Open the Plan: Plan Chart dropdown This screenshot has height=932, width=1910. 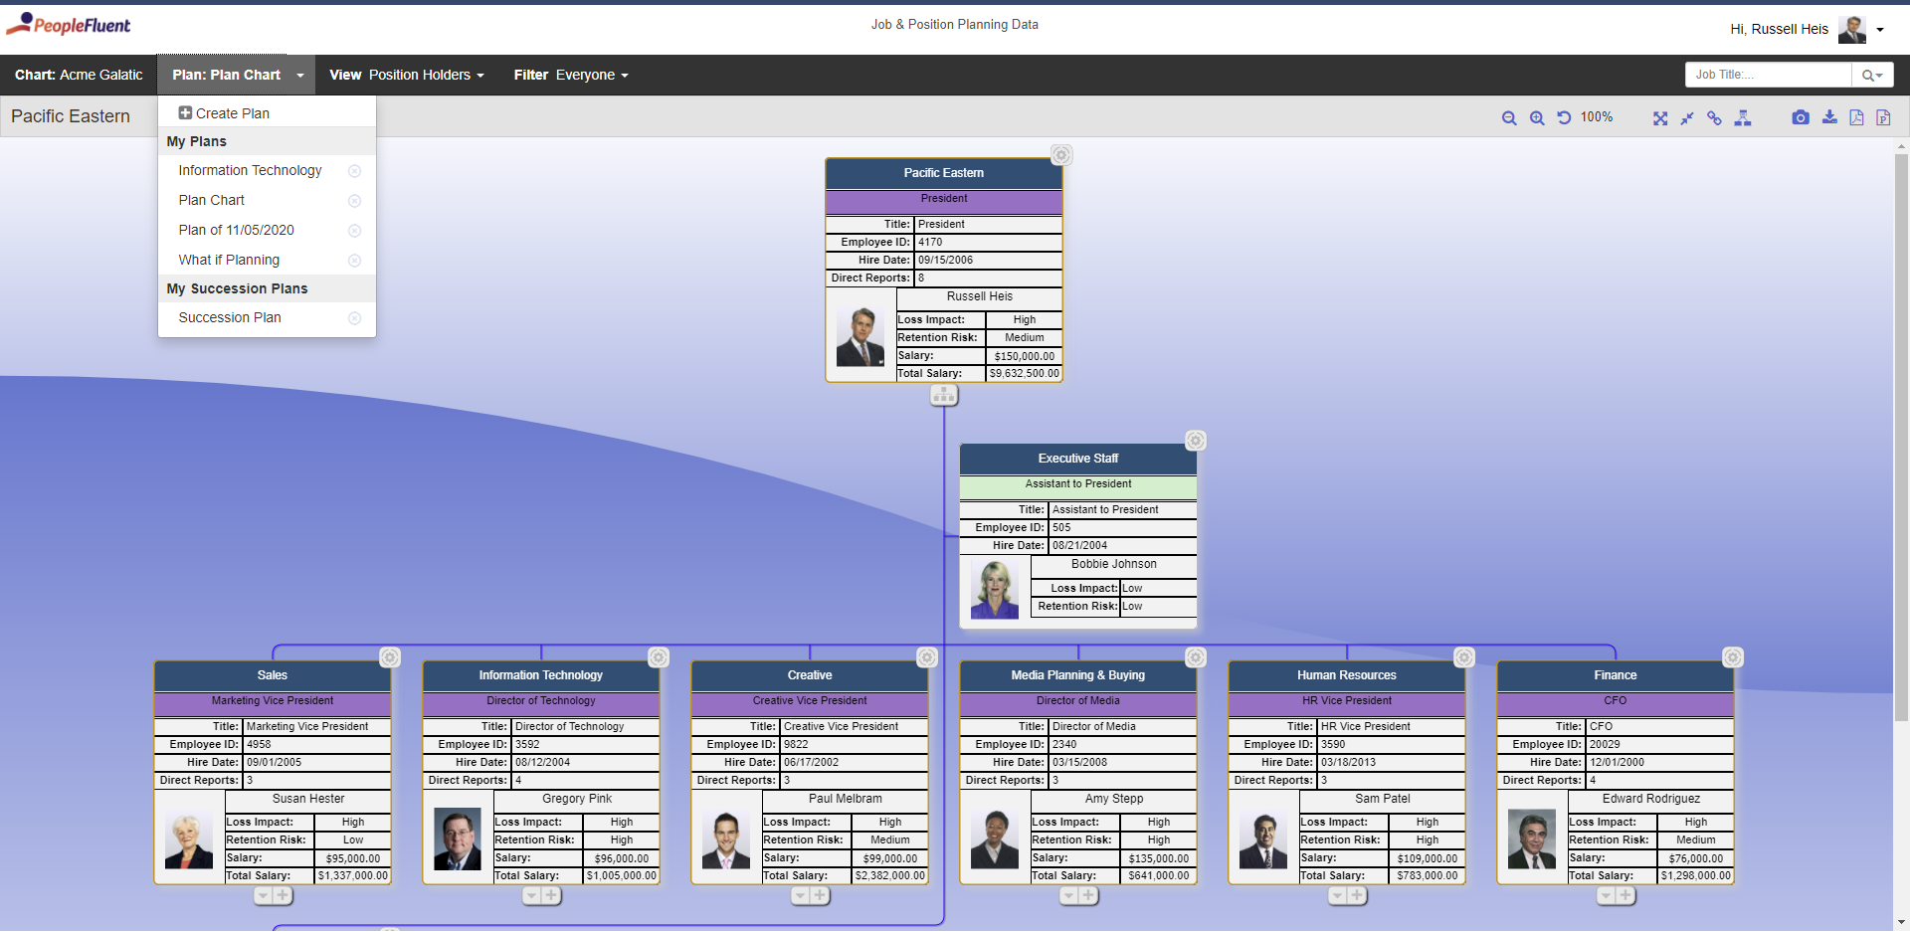[x=237, y=75]
